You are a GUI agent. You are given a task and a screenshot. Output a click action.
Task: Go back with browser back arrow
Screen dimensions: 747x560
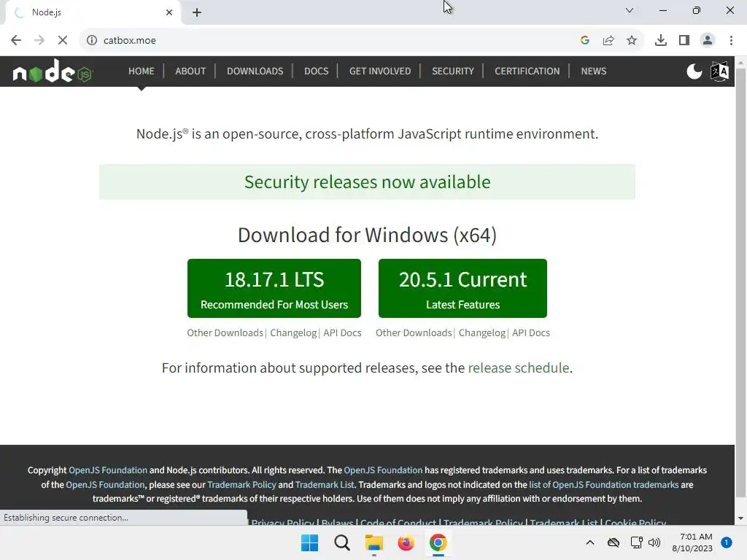[x=16, y=40]
